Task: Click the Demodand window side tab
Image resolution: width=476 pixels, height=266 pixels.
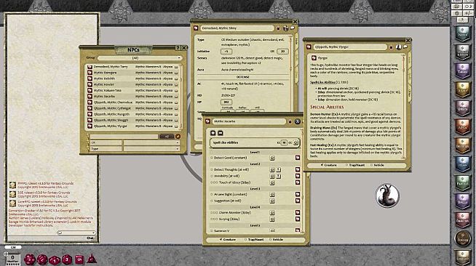Action: 297,41
